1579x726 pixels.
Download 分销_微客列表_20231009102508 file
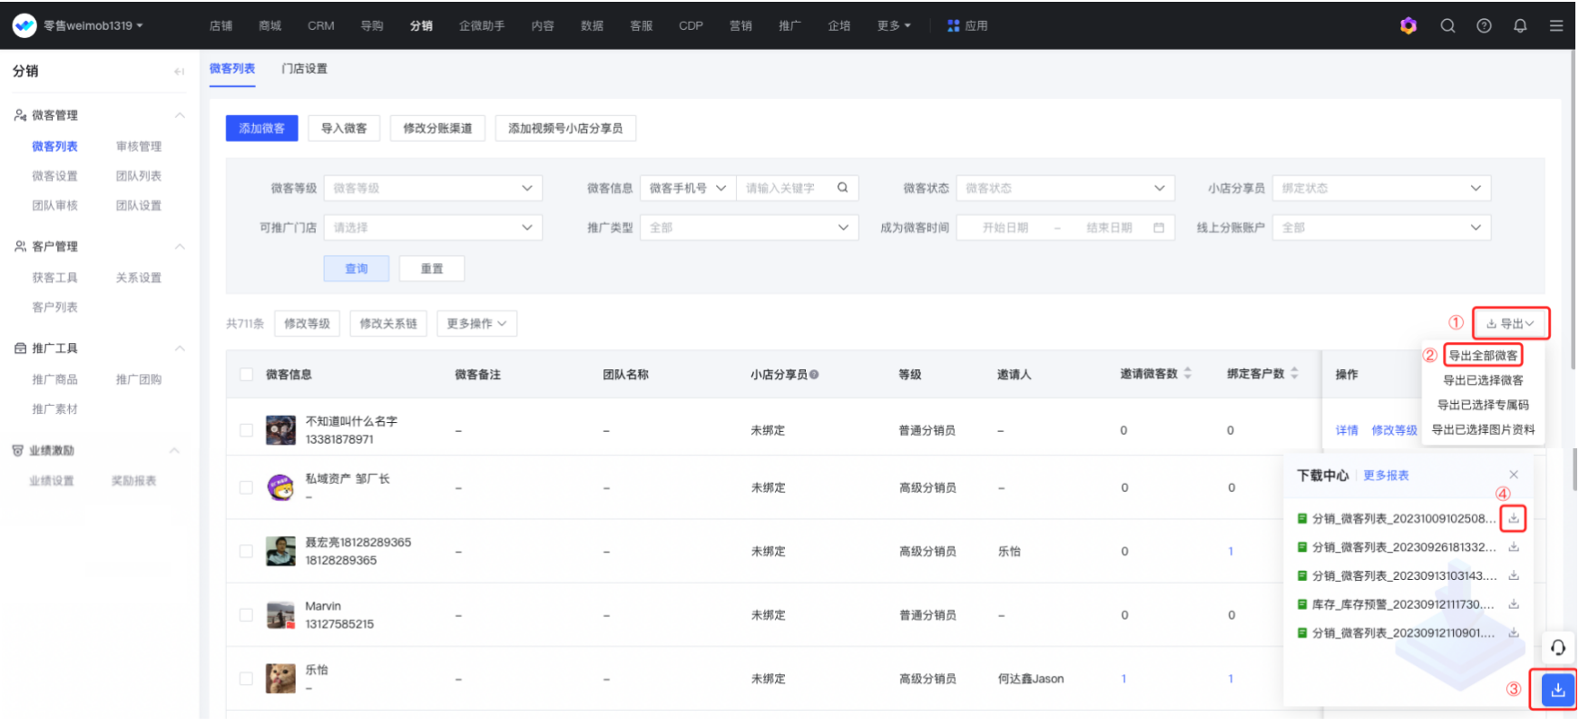pyautogui.click(x=1514, y=518)
